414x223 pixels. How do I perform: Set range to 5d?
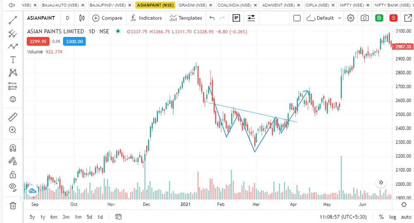(x=89, y=217)
